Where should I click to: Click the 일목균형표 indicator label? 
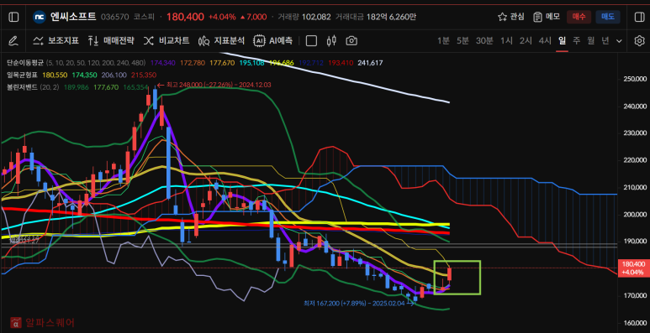click(23, 75)
